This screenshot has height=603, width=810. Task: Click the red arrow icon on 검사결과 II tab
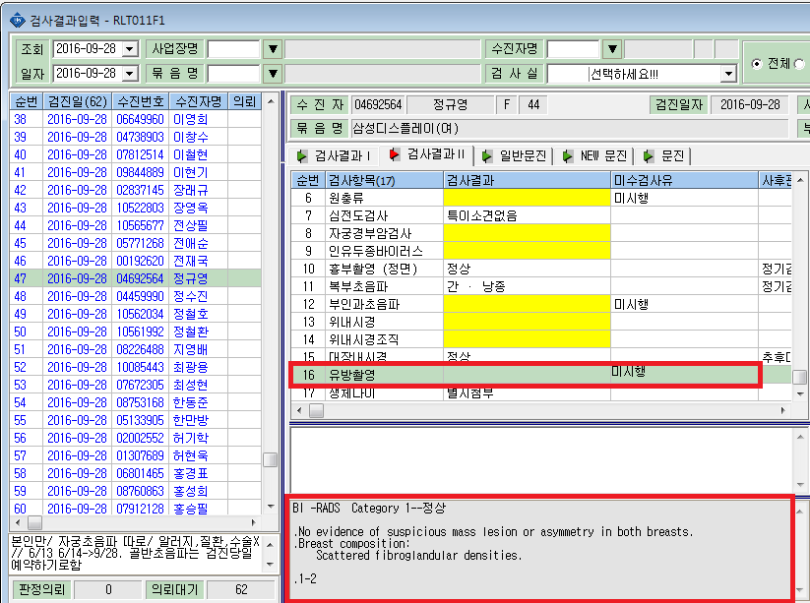pos(395,153)
